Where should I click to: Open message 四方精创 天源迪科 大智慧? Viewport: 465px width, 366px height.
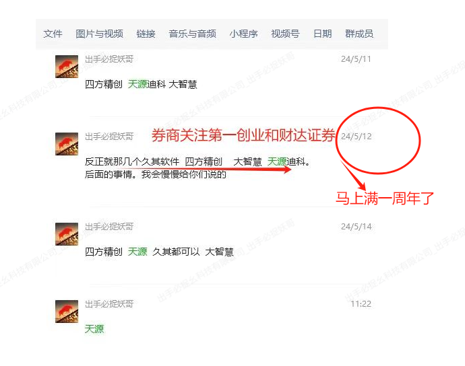(x=141, y=84)
